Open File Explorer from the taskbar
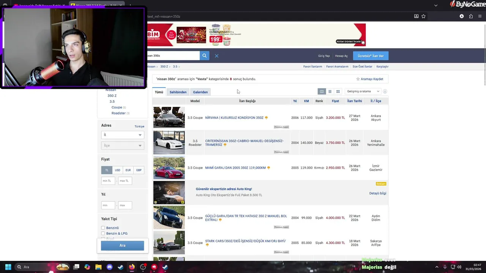 click(98, 267)
